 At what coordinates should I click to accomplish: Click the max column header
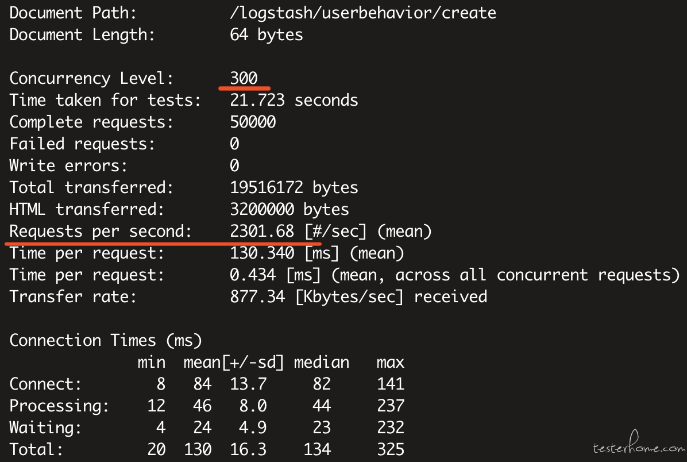pos(391,363)
